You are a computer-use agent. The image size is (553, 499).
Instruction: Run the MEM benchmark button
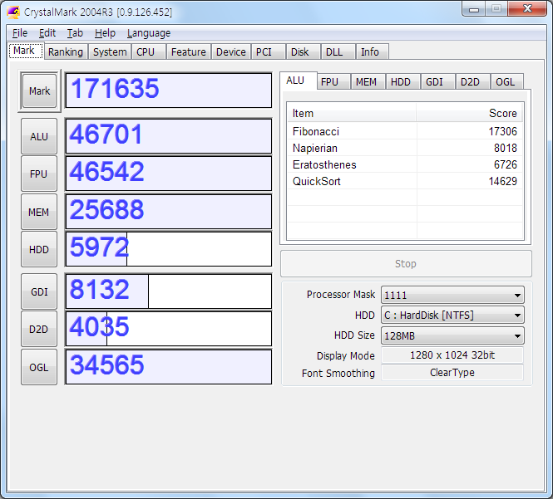(x=39, y=212)
